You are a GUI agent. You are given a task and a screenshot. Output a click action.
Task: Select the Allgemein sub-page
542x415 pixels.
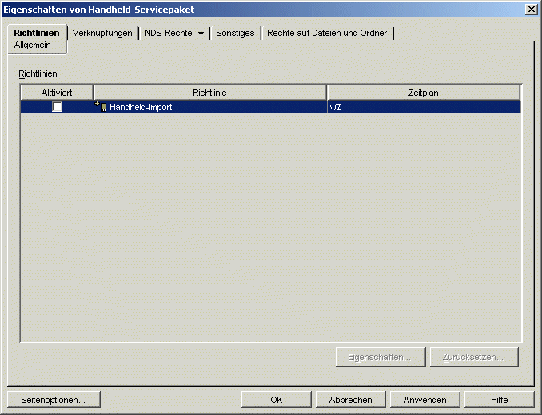(33, 45)
